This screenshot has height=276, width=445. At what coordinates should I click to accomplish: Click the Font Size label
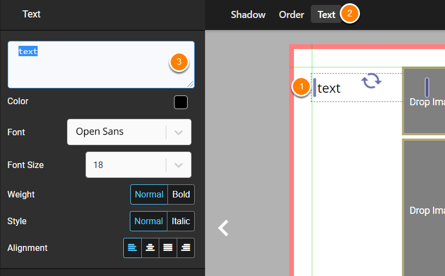[26, 165]
